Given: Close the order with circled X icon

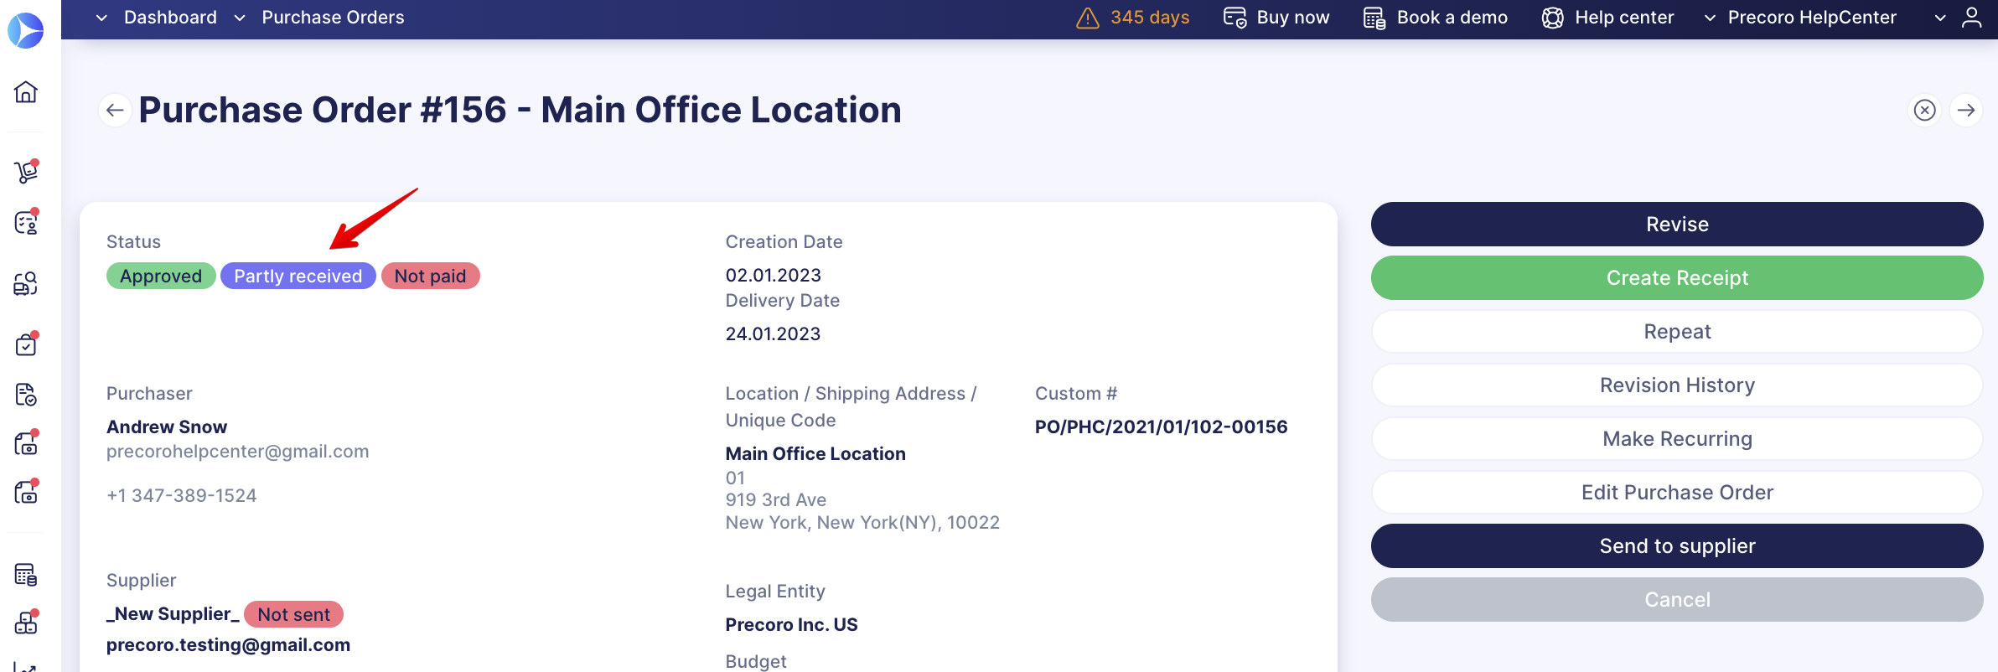Looking at the screenshot, I should (x=1925, y=110).
